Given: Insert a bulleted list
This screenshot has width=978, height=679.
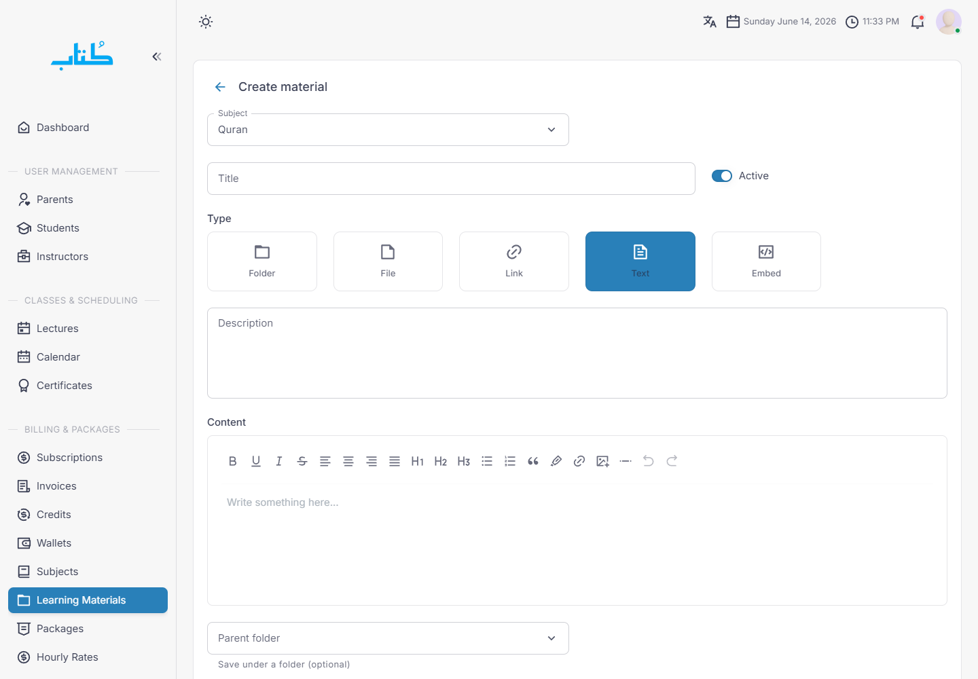Looking at the screenshot, I should click(487, 461).
